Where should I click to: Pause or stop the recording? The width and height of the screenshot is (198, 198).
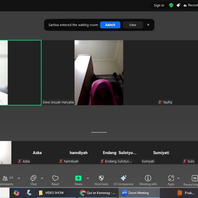[x=195, y=178]
